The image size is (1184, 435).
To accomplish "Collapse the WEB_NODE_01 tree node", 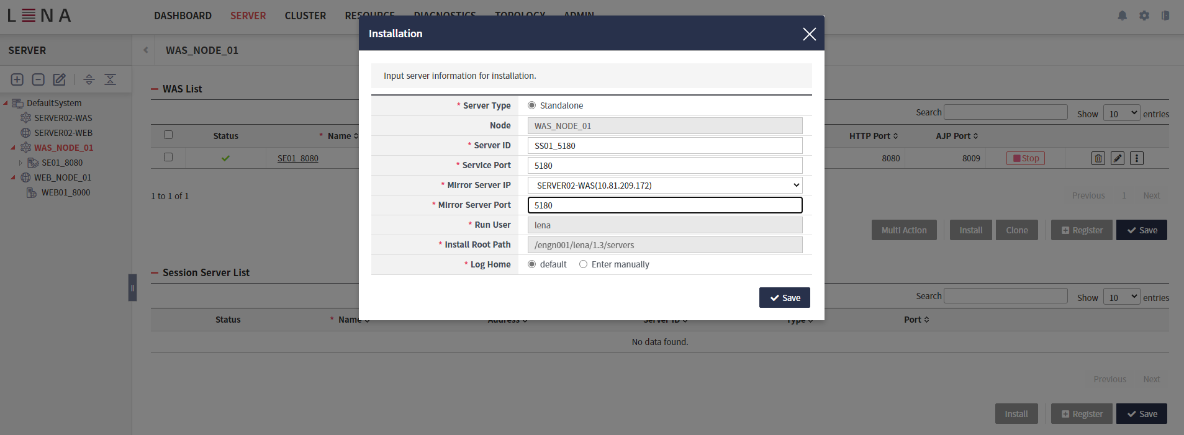I will pyautogui.click(x=13, y=177).
